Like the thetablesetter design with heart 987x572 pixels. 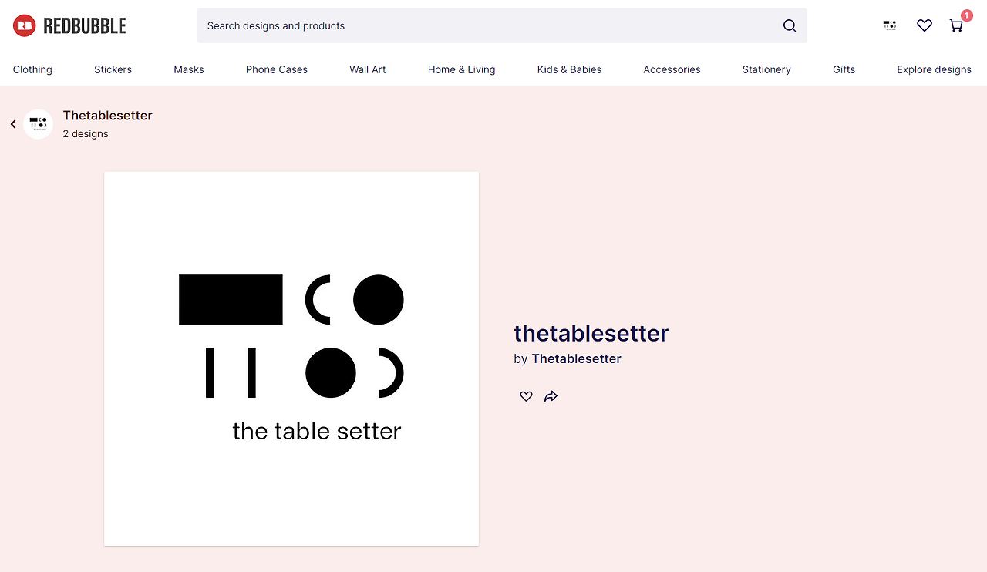click(526, 396)
